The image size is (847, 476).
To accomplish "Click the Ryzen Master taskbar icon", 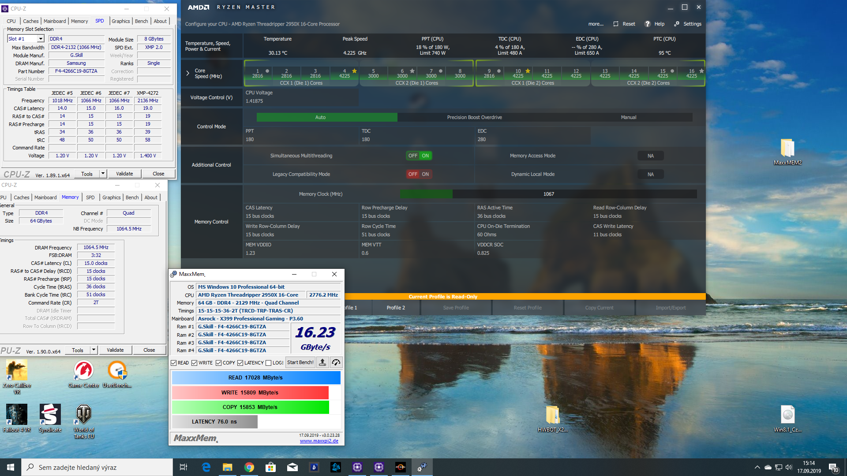I will [400, 467].
